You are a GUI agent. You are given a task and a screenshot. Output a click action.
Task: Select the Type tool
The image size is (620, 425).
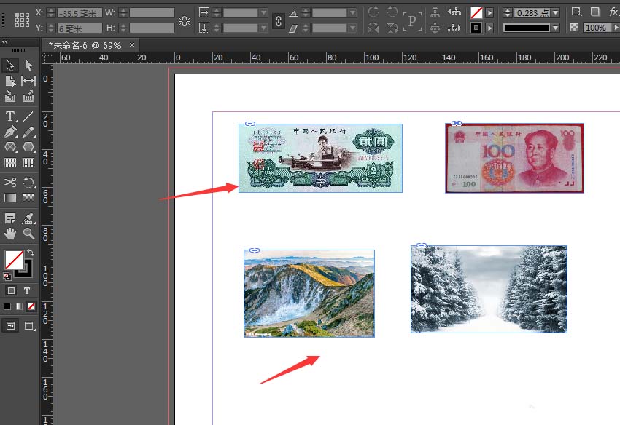[x=10, y=116]
